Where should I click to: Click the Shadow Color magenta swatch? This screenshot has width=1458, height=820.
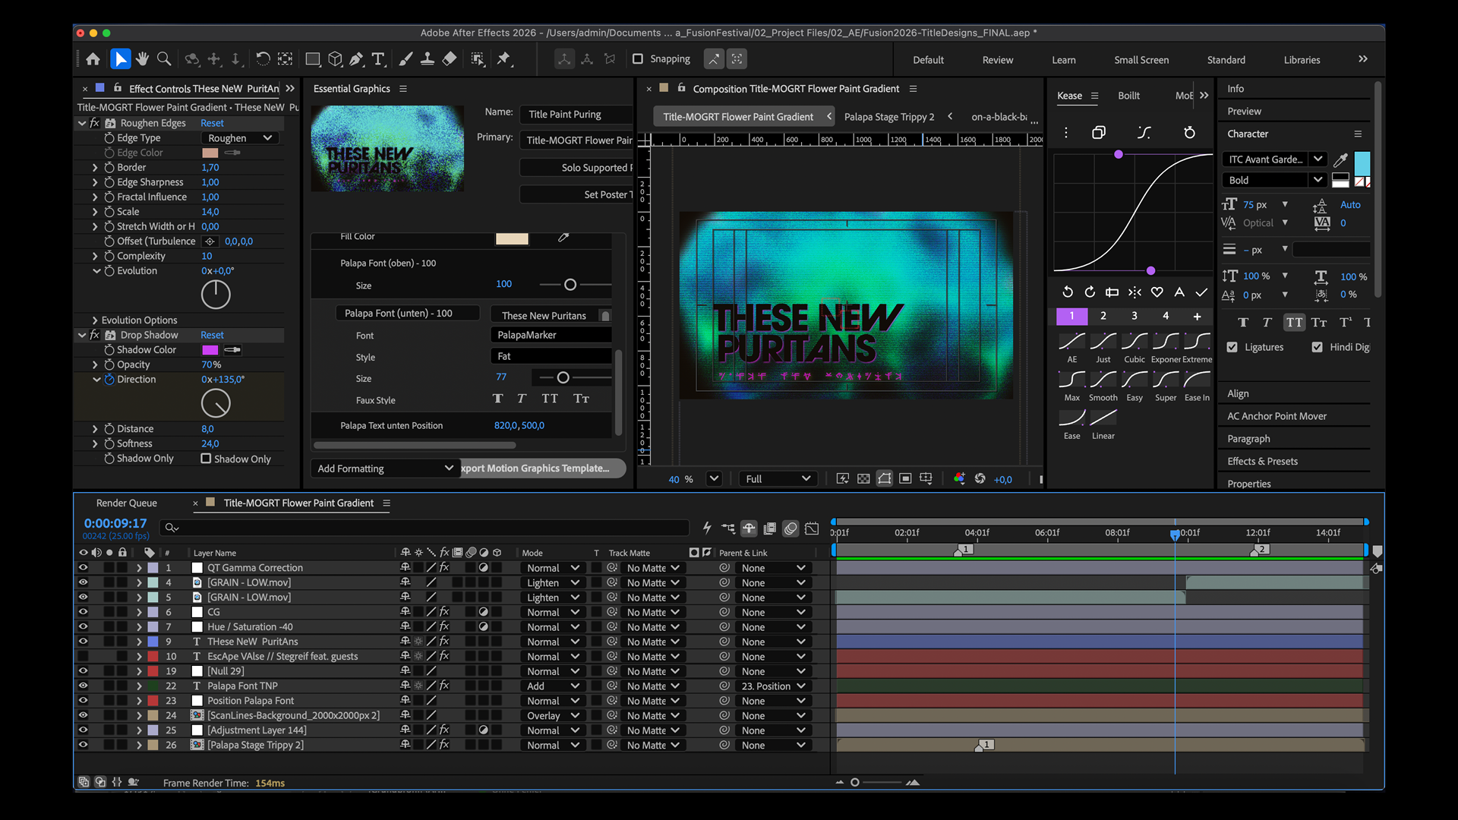coord(210,350)
